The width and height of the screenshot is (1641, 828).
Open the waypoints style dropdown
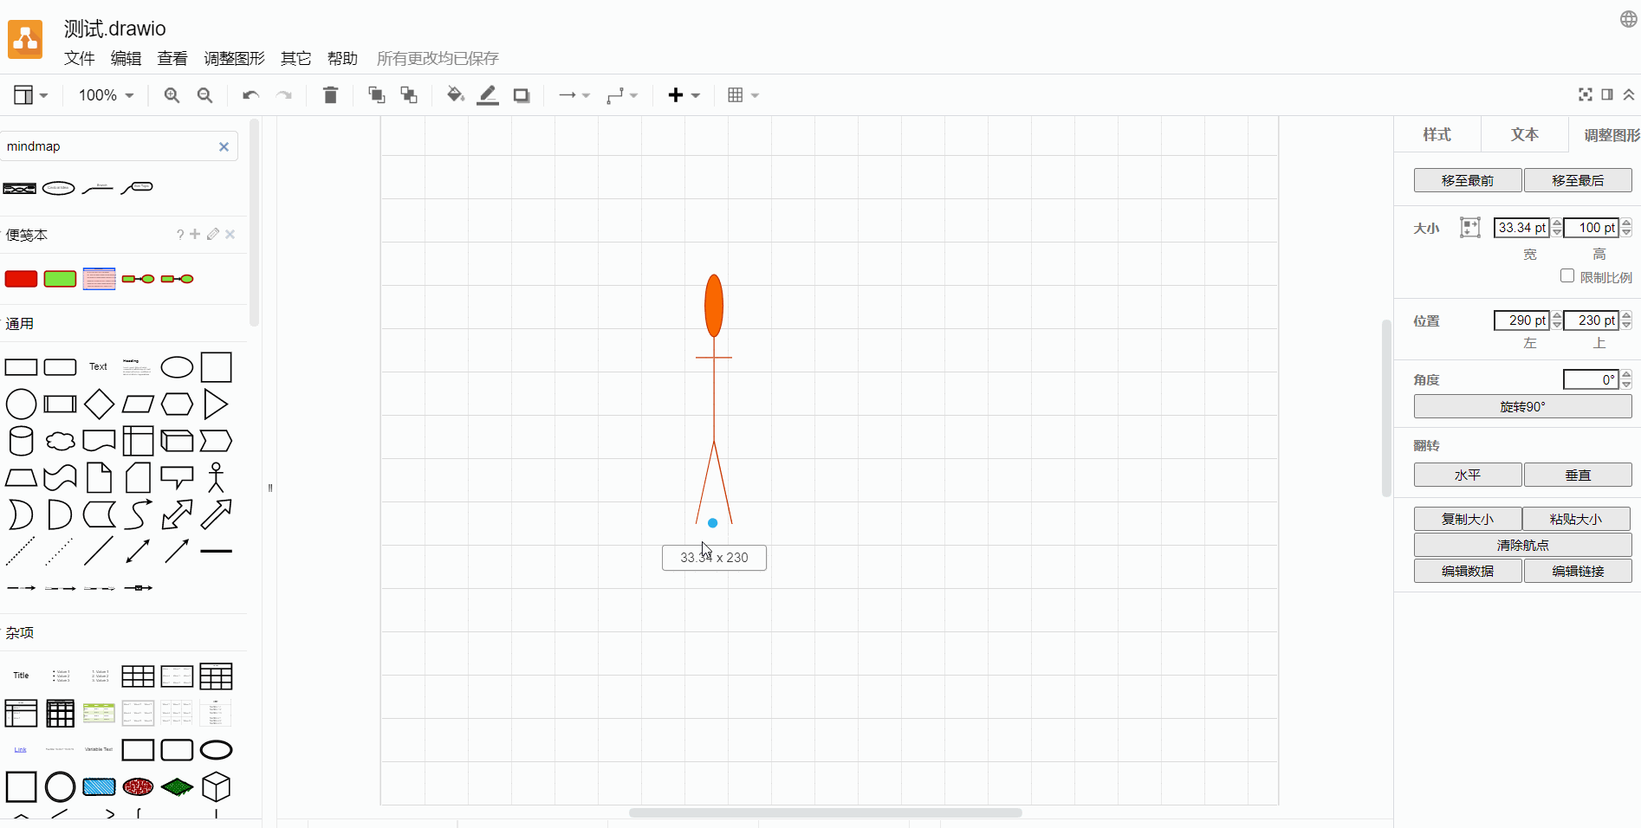click(622, 95)
